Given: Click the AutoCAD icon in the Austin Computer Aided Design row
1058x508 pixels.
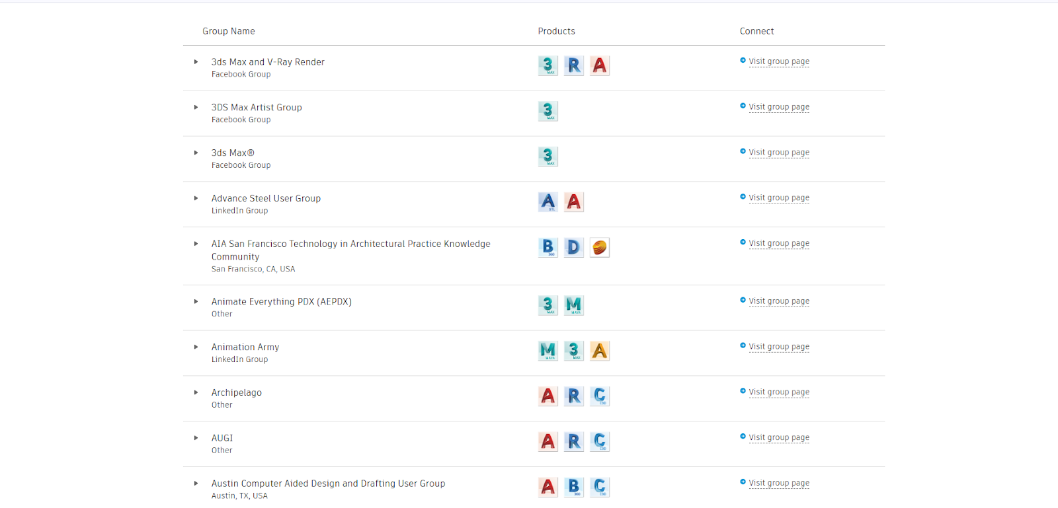Looking at the screenshot, I should click(x=548, y=487).
